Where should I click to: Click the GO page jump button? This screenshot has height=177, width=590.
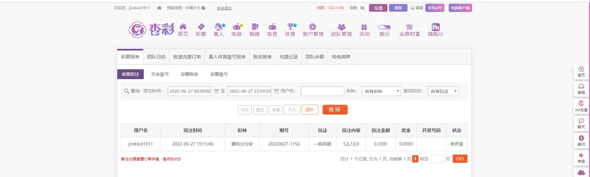click(x=460, y=159)
